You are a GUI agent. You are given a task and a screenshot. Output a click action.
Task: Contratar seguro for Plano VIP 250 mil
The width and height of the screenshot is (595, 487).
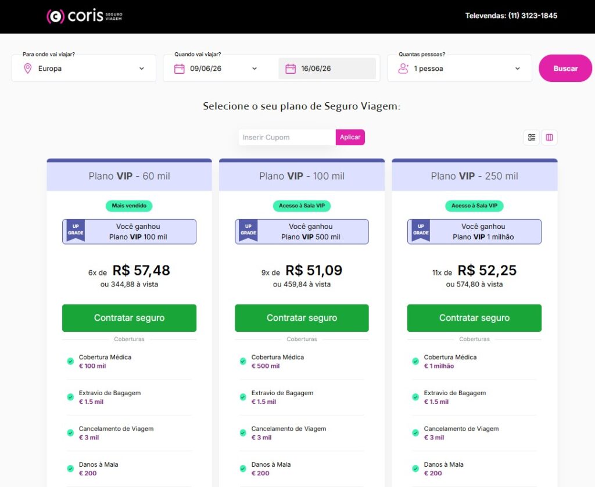474,318
